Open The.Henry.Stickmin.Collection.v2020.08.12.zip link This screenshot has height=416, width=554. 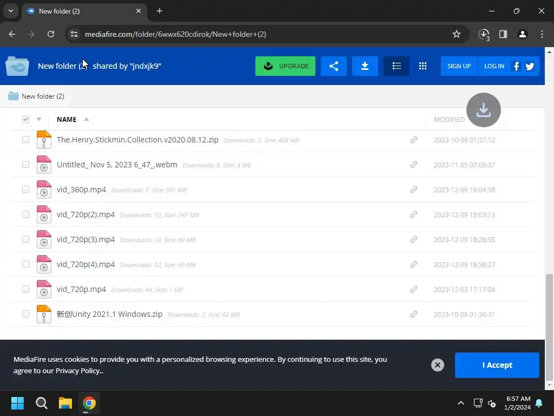pos(137,140)
